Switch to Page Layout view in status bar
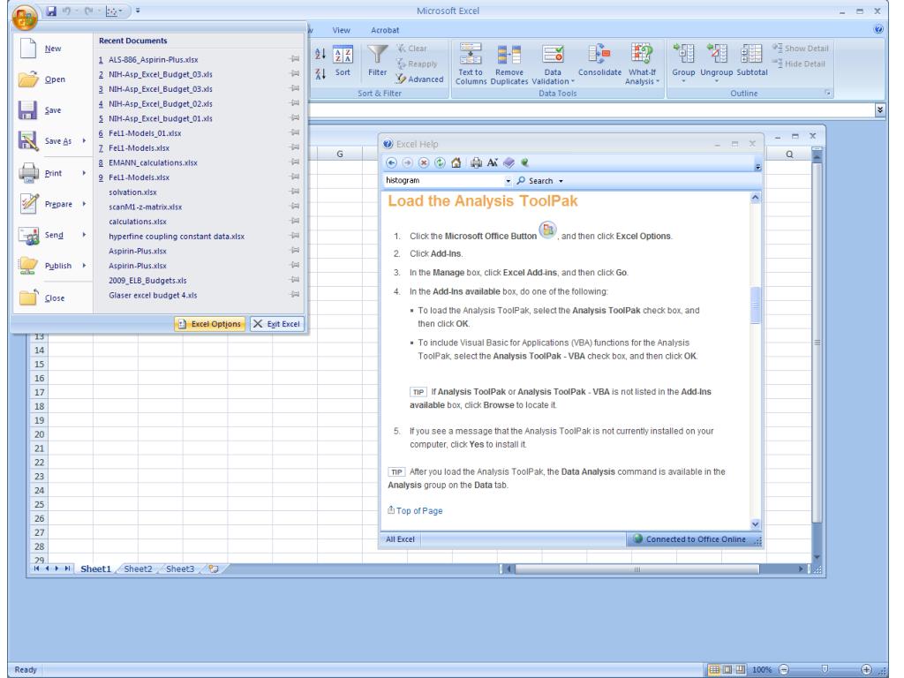This screenshot has width=904, height=678. [x=727, y=669]
